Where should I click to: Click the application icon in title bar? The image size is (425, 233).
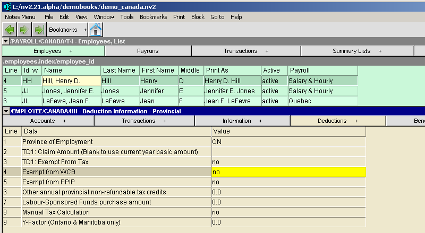(x=6, y=6)
